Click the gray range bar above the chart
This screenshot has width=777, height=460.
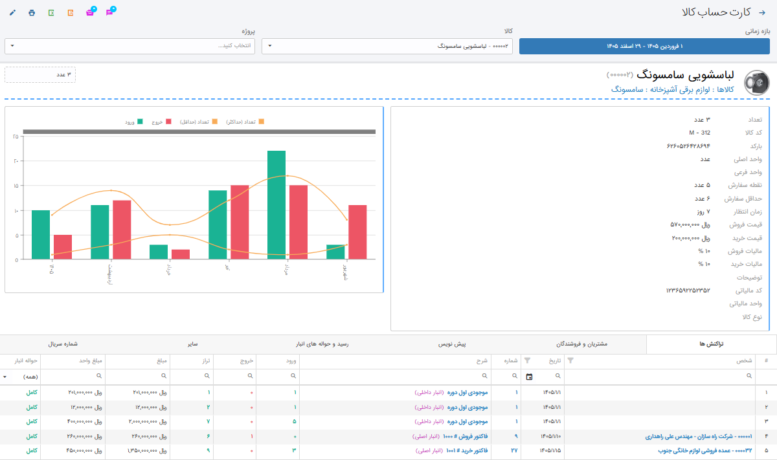[199, 132]
